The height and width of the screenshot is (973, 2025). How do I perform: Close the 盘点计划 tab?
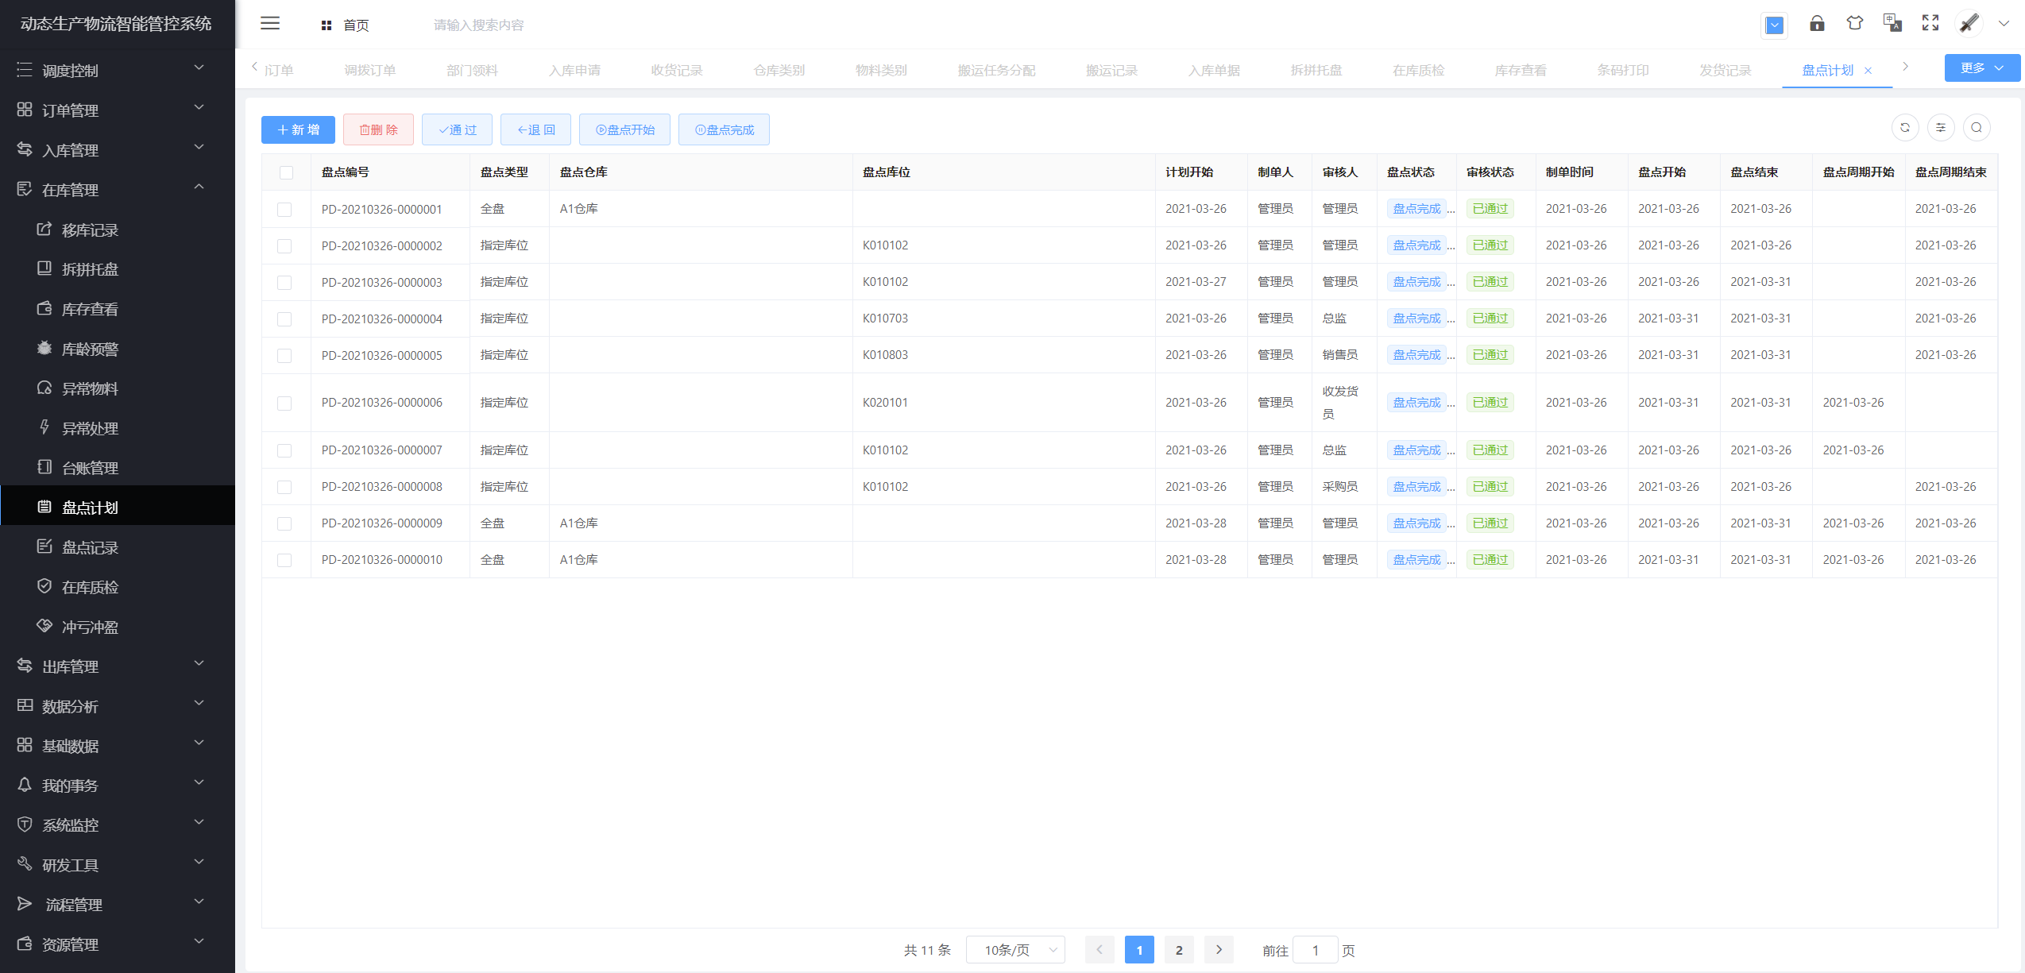pyautogui.click(x=1868, y=71)
